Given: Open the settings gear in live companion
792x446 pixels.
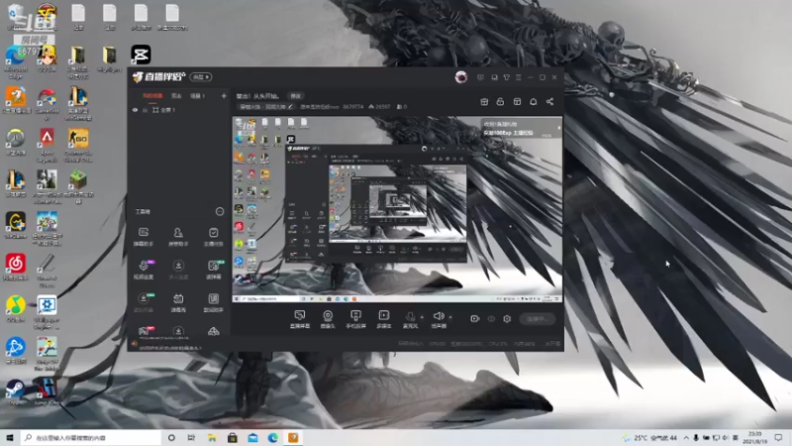Looking at the screenshot, I should coord(507,318).
